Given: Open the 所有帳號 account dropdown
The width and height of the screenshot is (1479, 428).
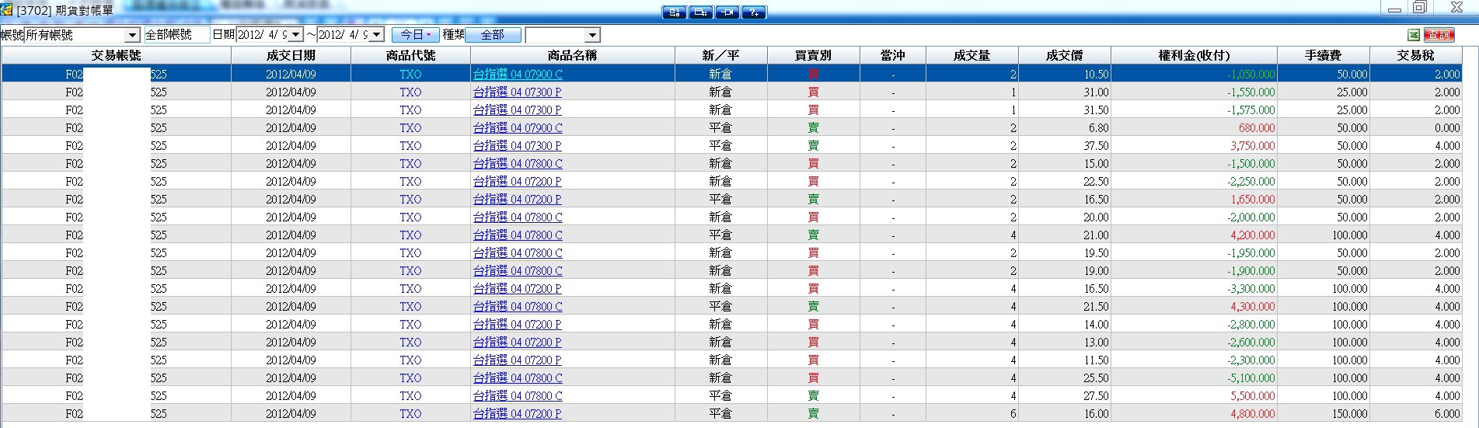Looking at the screenshot, I should 132,35.
